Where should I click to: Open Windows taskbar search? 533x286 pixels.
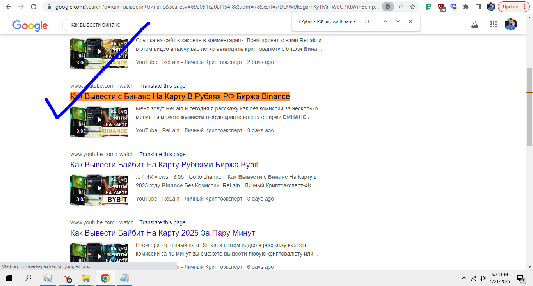[28, 278]
